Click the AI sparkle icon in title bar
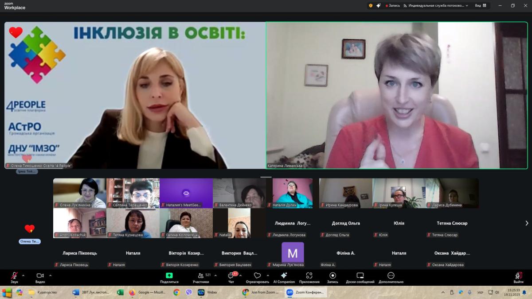 click(378, 6)
